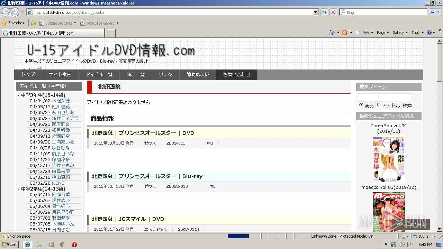Show hidden tray icons arrow
The width and height of the screenshot is (443, 249).
click(x=386, y=245)
